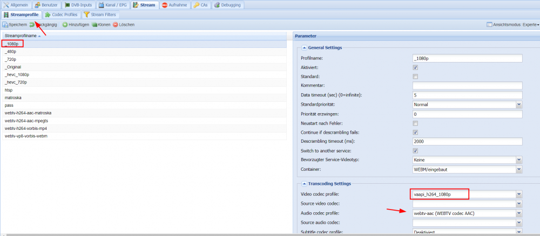Toggle Switch to another service checkbox
The image size is (540, 236).
point(415,151)
